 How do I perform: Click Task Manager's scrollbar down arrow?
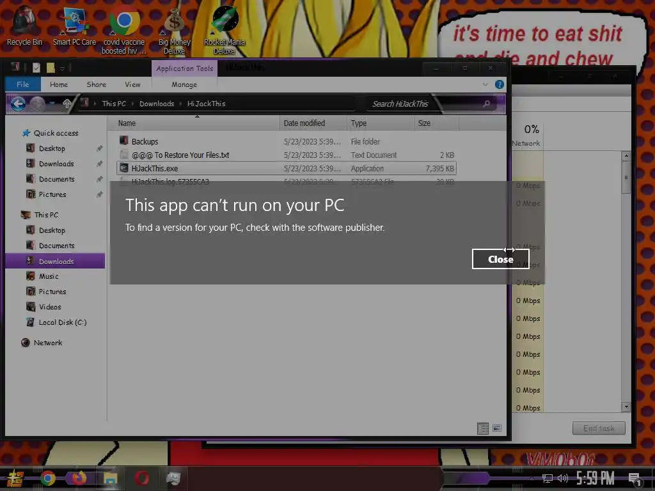626,407
